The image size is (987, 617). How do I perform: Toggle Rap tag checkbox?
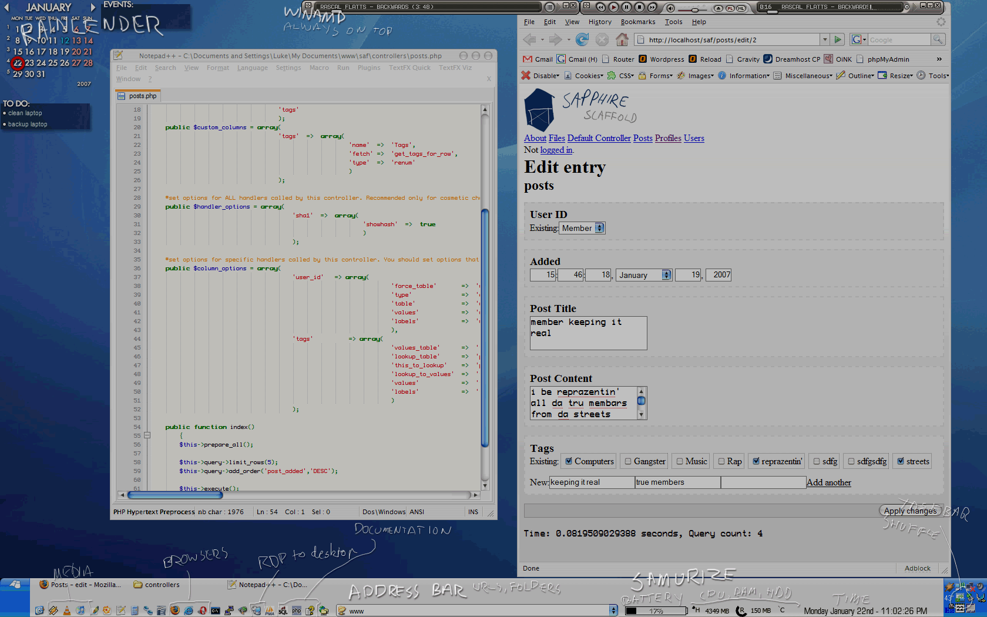(x=721, y=461)
